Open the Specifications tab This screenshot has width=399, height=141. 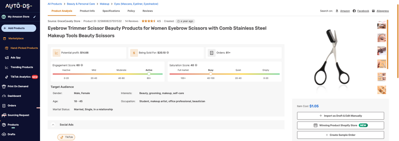click(x=111, y=11)
